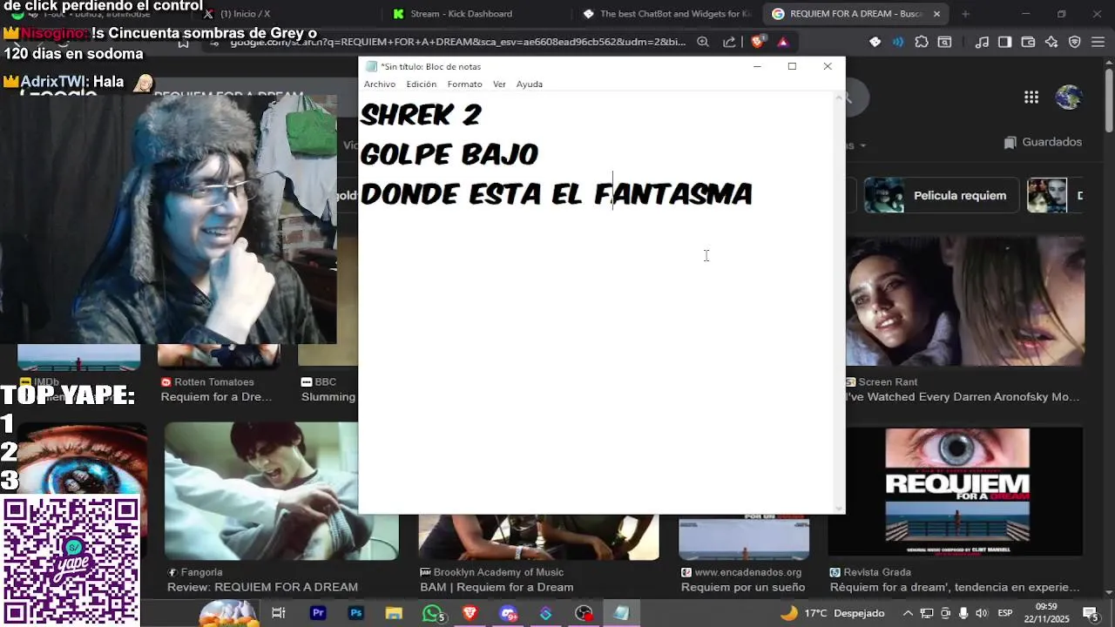Open the Formato menu in Notepad
This screenshot has width=1115, height=627.
464,84
